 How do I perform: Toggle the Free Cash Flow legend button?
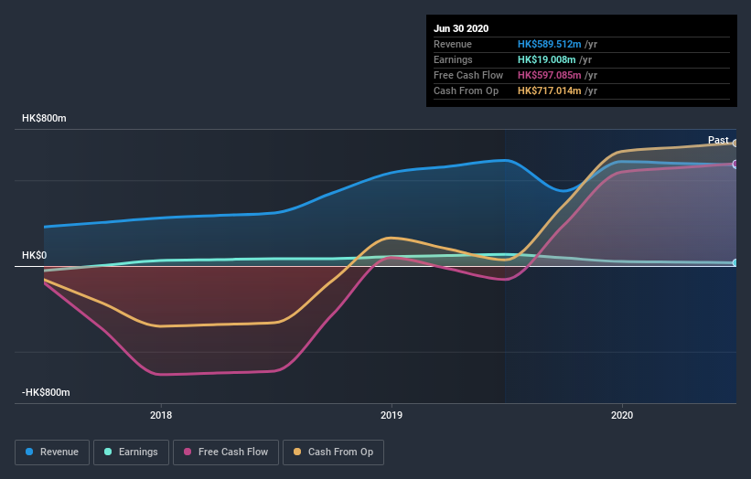(x=226, y=452)
